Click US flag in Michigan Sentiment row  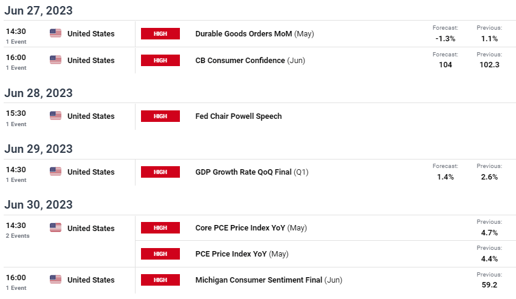[x=56, y=280]
